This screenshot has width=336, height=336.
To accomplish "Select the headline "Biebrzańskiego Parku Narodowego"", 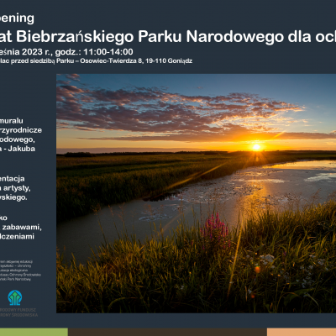I will pyautogui.click(x=150, y=37).
